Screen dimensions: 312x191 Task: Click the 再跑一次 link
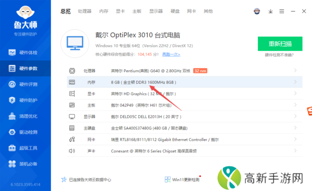171,54
